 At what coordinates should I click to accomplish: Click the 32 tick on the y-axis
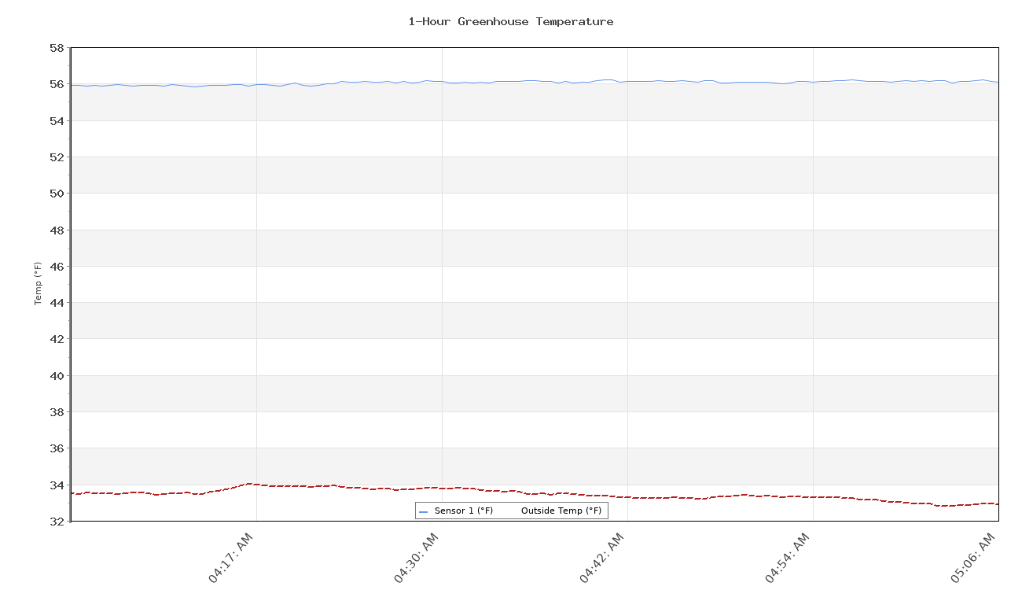[56, 521]
